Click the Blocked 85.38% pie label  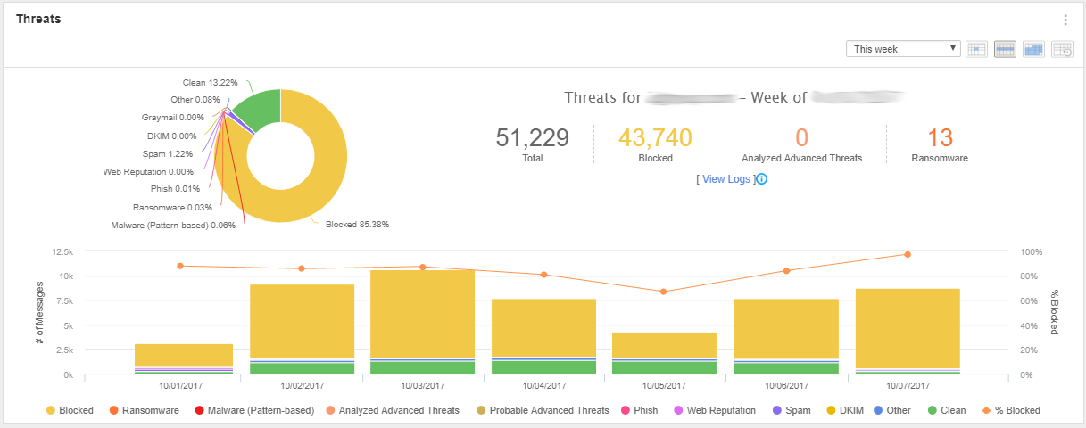(x=357, y=224)
